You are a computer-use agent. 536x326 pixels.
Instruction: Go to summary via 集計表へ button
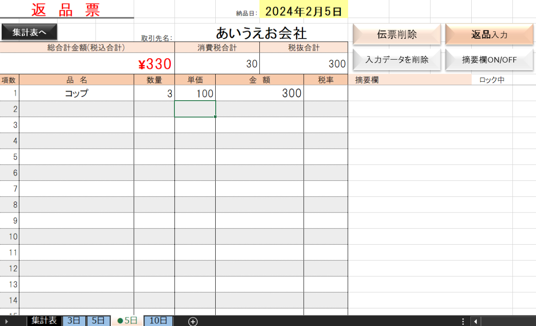tap(29, 33)
